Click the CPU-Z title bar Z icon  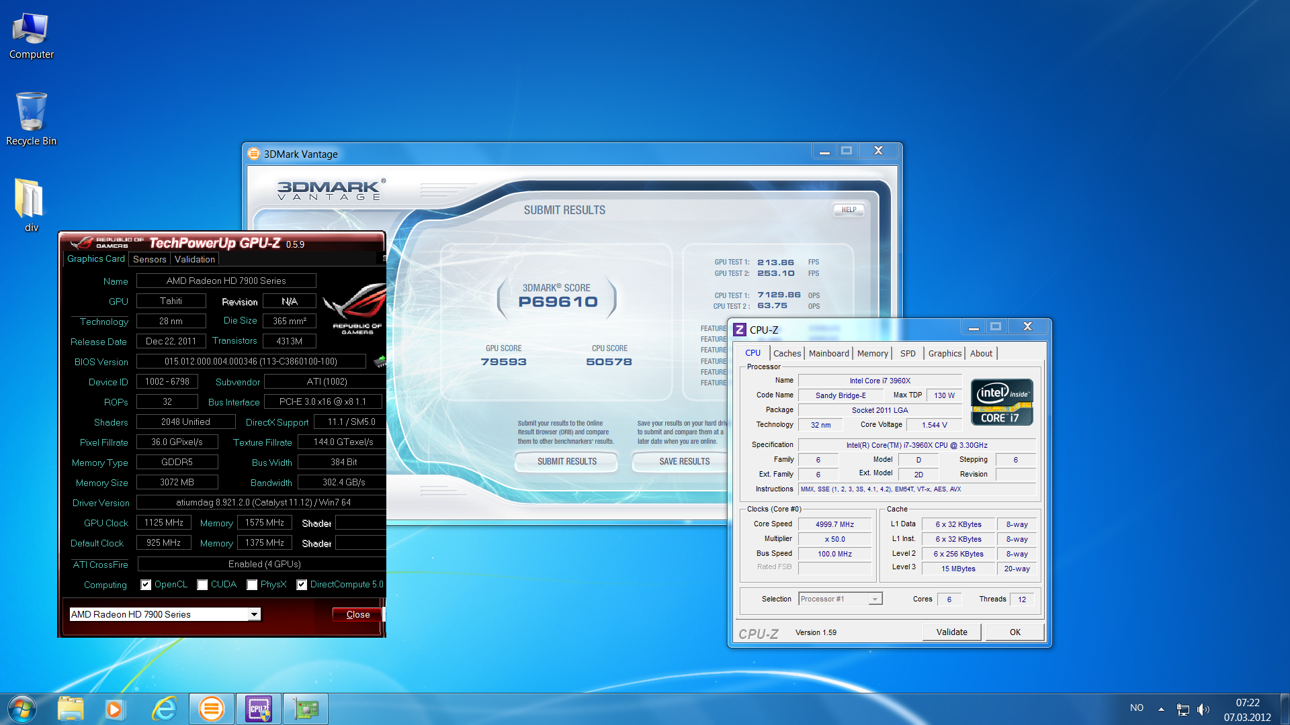tap(740, 330)
